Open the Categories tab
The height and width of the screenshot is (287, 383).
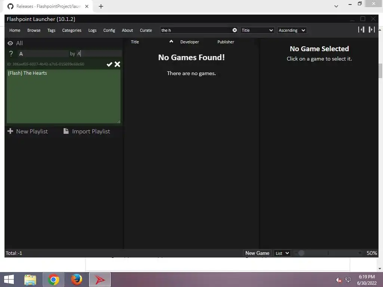click(71, 30)
